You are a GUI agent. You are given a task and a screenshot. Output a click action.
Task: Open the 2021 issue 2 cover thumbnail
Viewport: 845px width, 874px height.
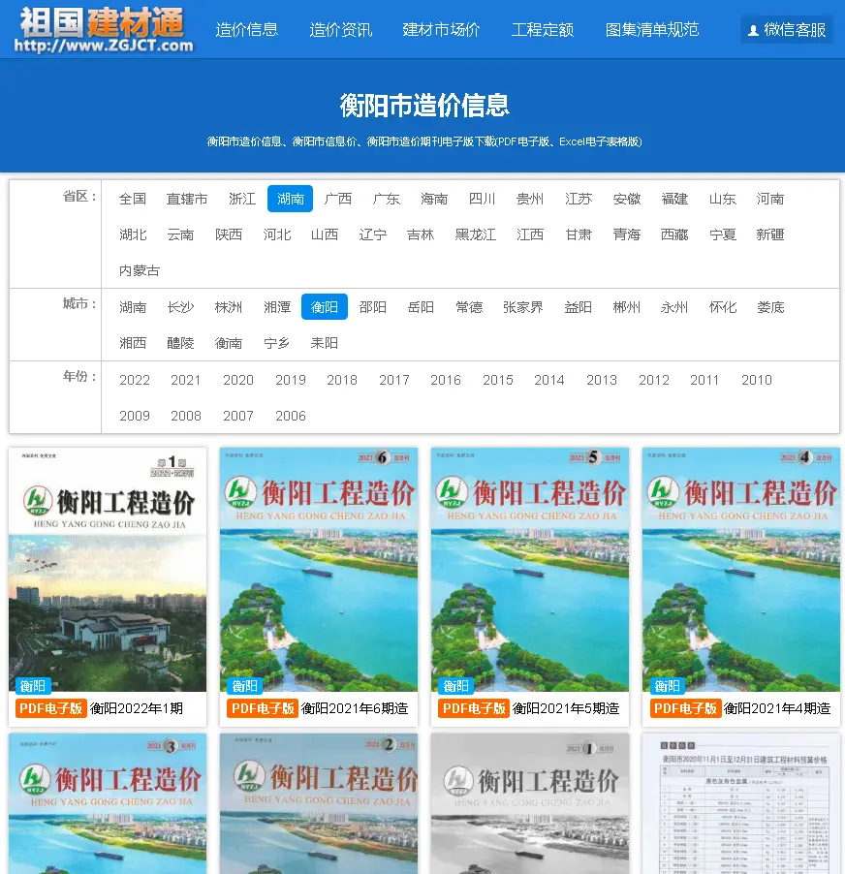pos(318,804)
